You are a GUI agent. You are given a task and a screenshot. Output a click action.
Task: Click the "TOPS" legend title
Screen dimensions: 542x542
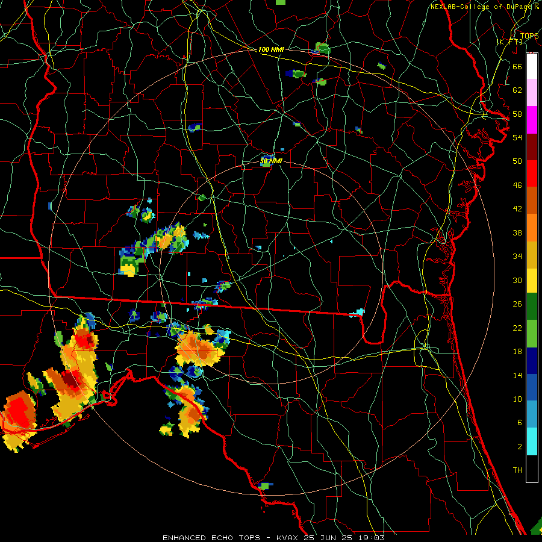tap(529, 36)
